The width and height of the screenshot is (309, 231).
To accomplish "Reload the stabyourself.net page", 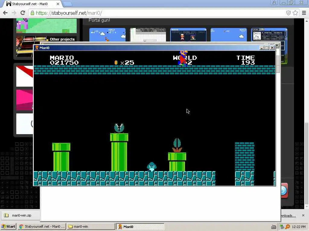I will 23,13.
